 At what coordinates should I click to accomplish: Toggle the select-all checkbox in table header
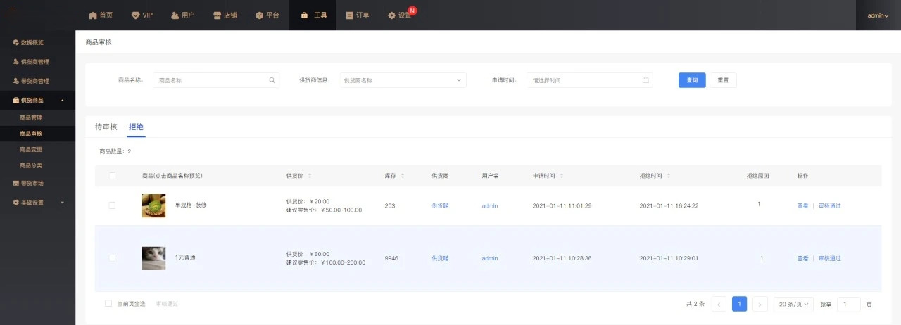(x=112, y=176)
